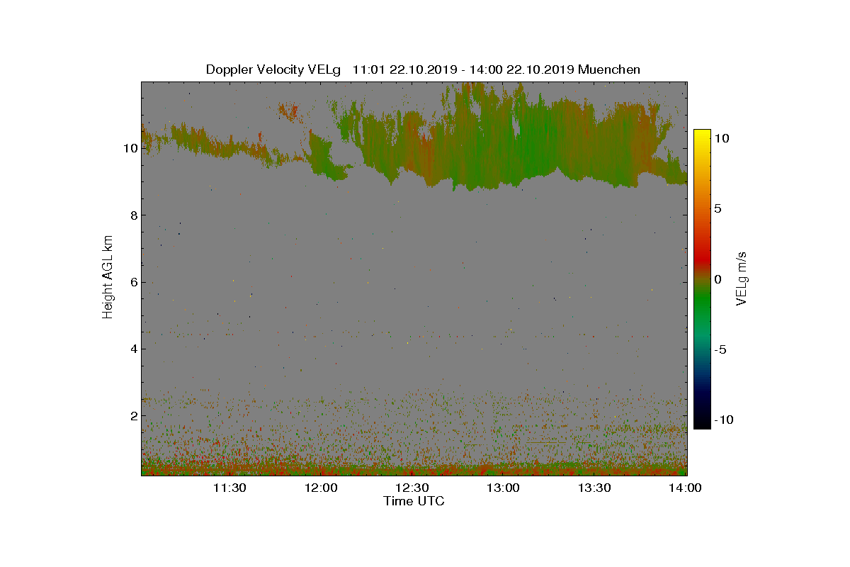Click the 12:00 time tick label

[321, 488]
